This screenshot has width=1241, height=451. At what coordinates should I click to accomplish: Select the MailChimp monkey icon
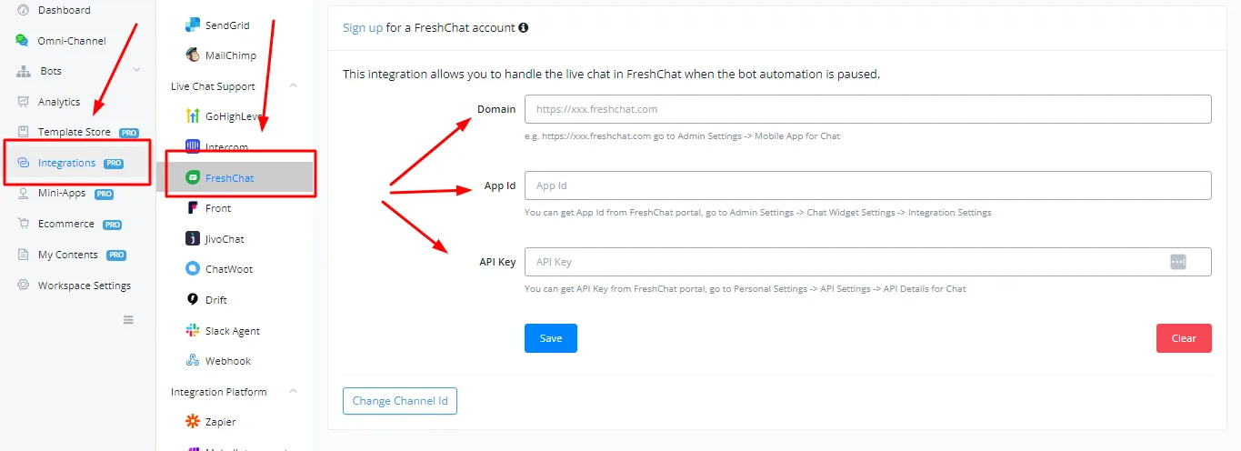[192, 55]
